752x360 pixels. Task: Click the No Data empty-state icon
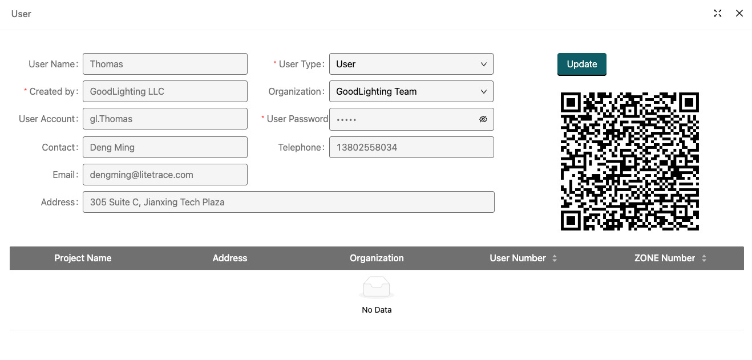[377, 287]
